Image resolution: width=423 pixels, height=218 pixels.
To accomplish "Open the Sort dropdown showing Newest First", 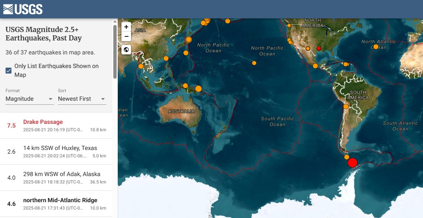I will (82, 99).
